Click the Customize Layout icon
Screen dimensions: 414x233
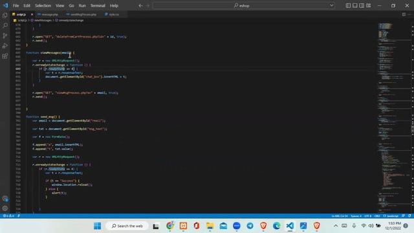368,6
